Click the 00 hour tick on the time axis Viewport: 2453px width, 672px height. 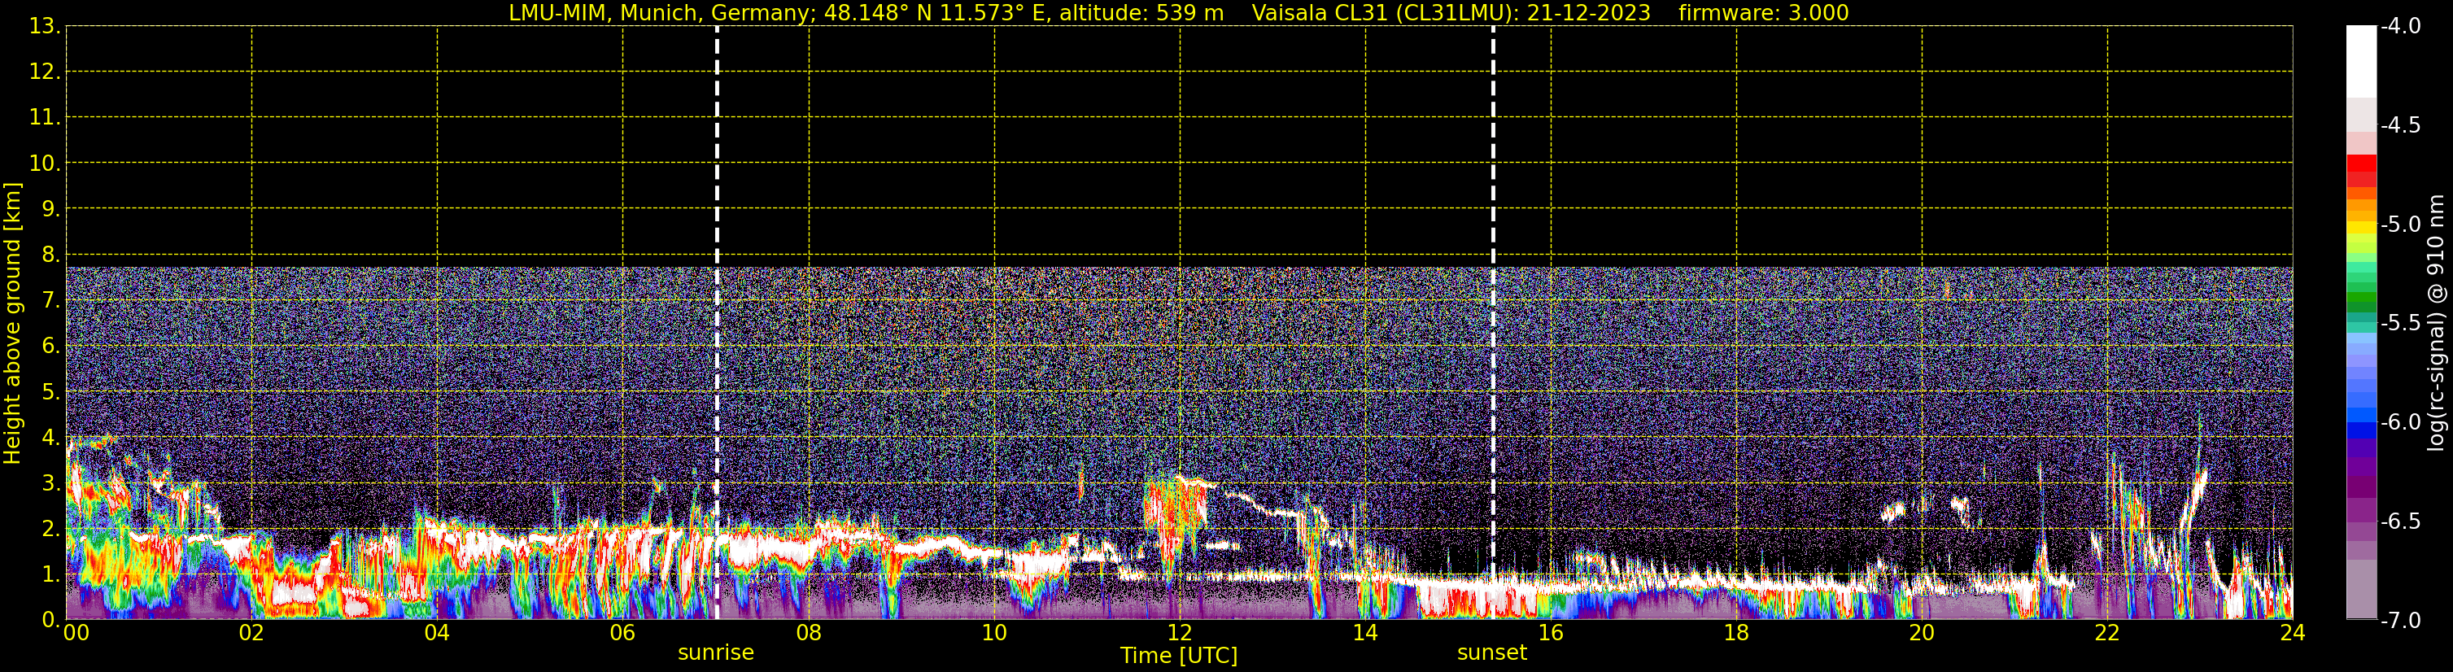tap(75, 634)
